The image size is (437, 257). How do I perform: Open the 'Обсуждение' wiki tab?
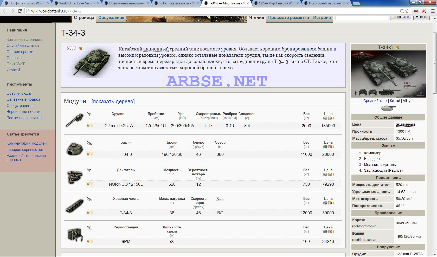coord(111,17)
